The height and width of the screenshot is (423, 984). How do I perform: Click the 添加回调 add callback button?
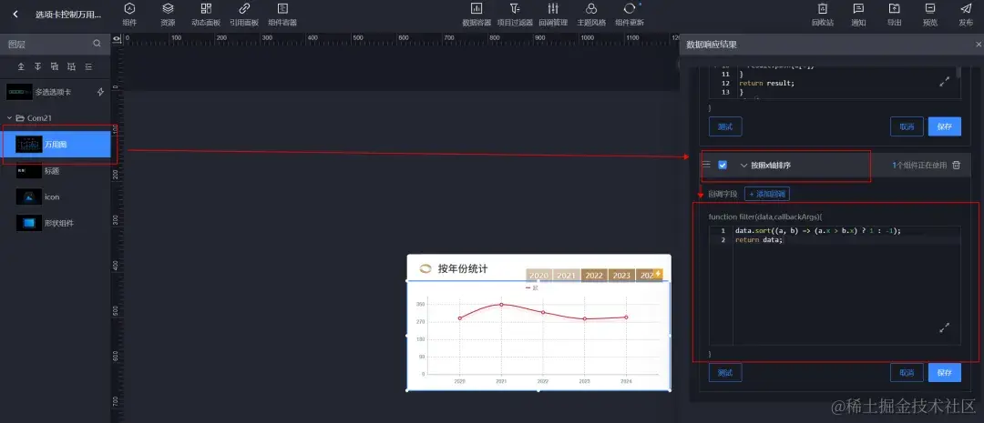pos(767,195)
